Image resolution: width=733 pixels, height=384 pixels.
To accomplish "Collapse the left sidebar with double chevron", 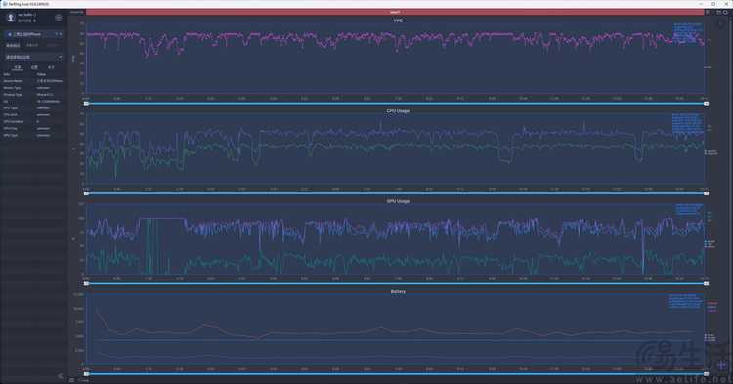I will point(61,375).
